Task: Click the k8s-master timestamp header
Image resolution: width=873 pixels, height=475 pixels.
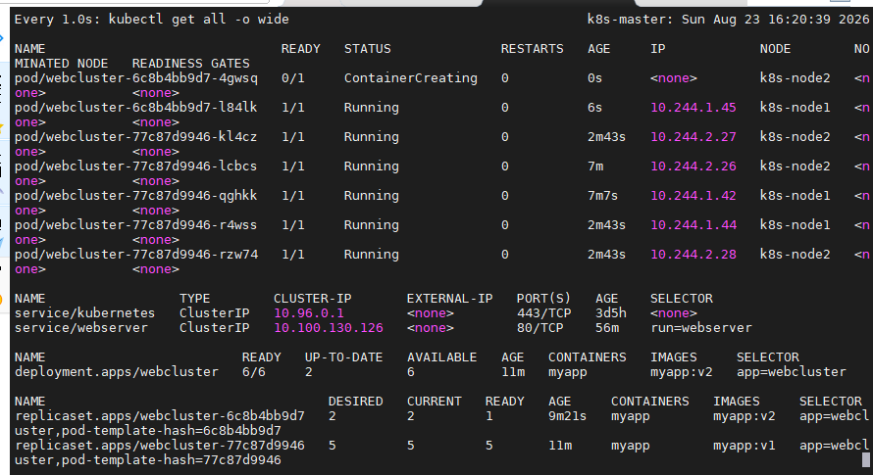Action: click(x=728, y=20)
